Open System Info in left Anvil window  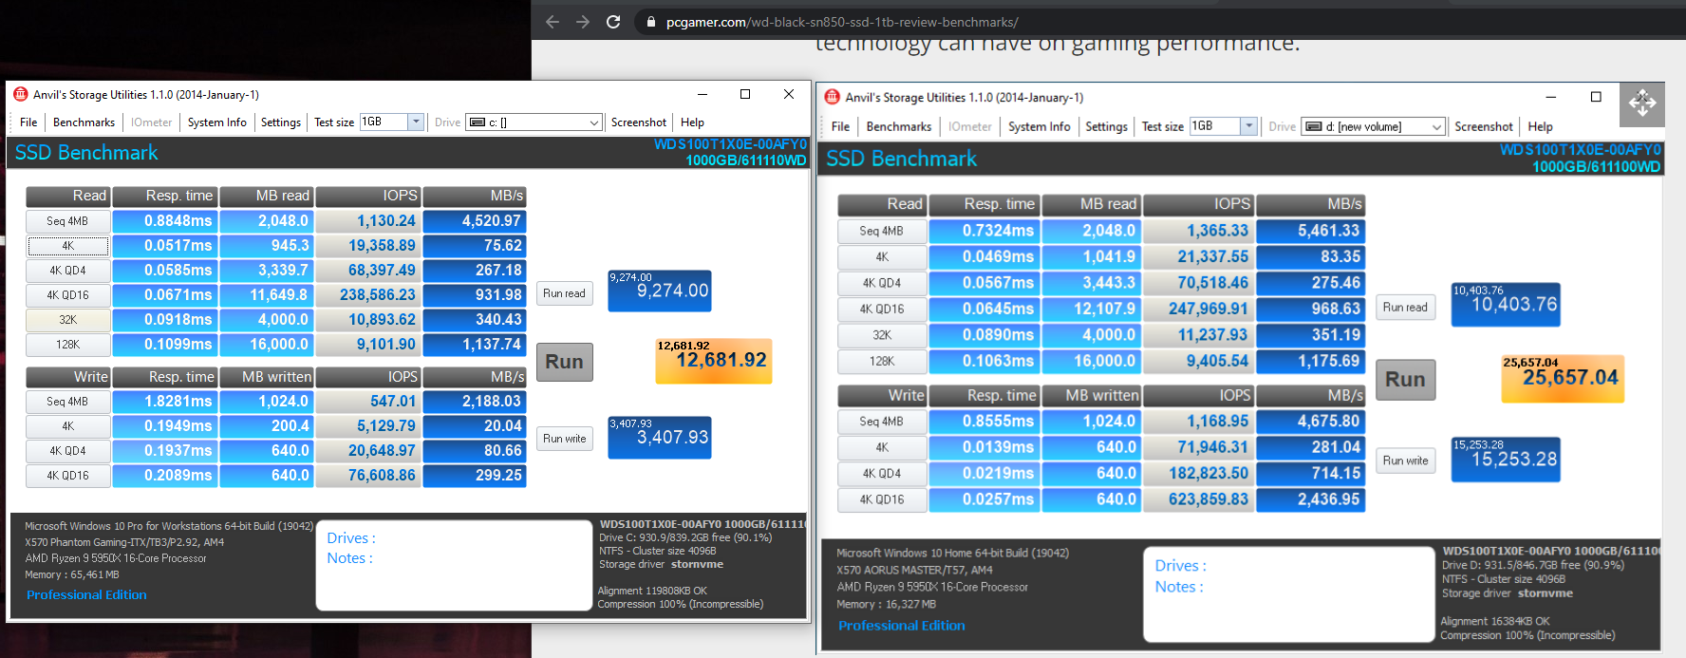point(216,122)
